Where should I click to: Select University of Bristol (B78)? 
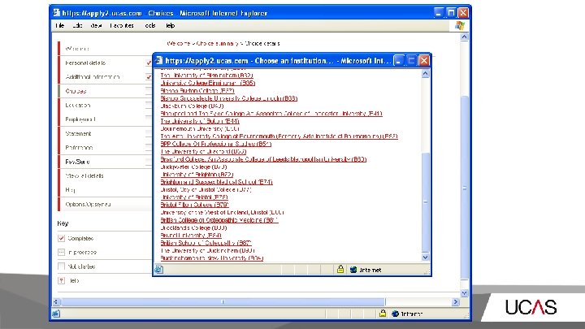point(194,197)
